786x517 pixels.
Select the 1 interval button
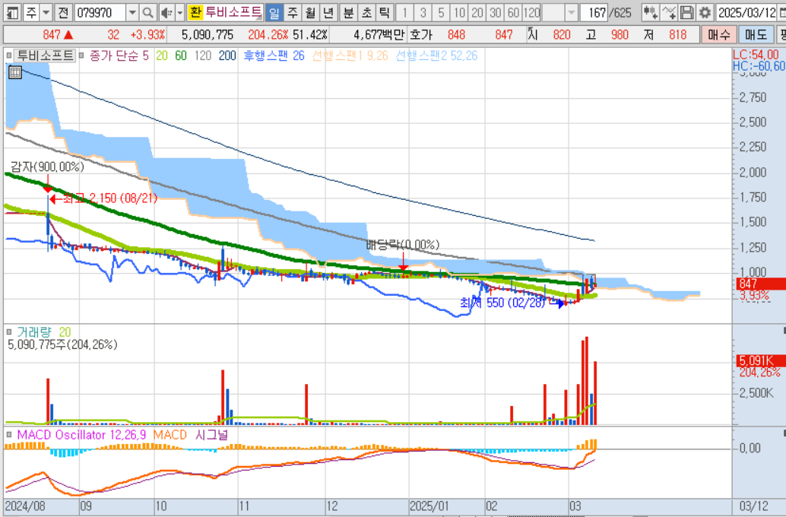pos(404,12)
